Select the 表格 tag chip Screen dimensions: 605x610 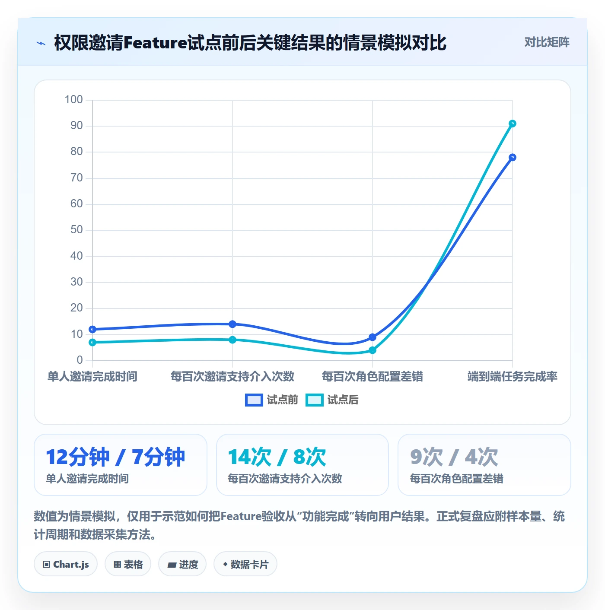128,564
